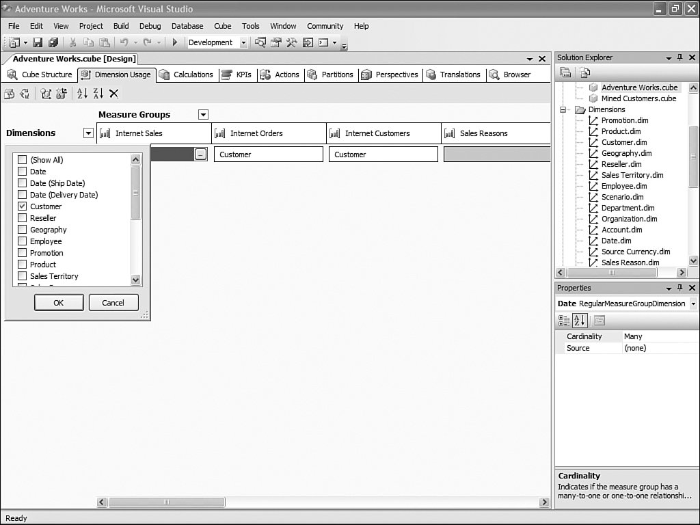Tick the Employee checkbox
This screenshot has height=525, width=700.
coord(22,241)
